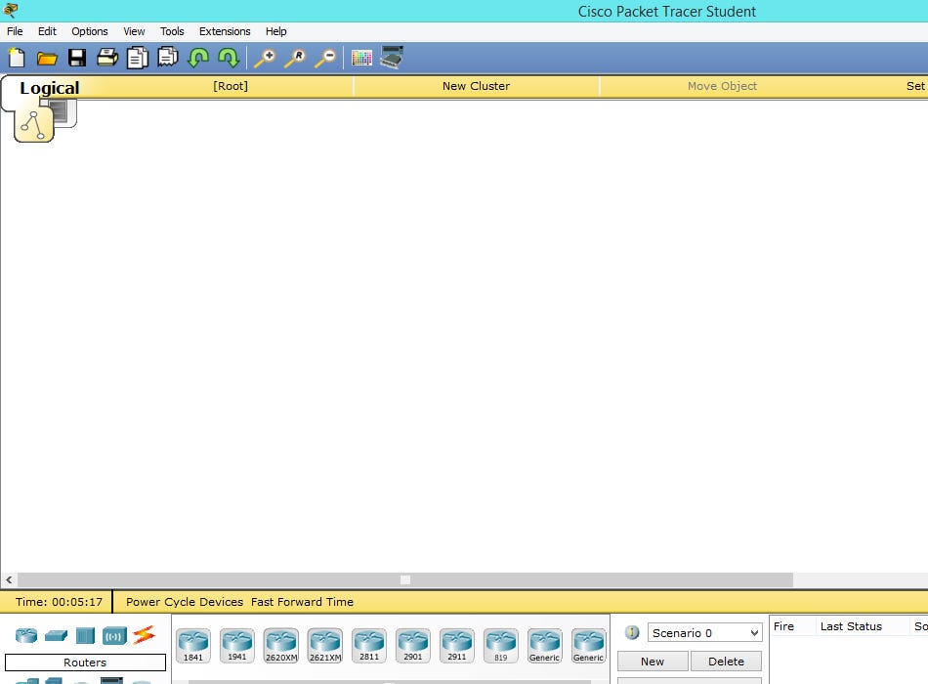Open a file with the folder icon

(47, 58)
